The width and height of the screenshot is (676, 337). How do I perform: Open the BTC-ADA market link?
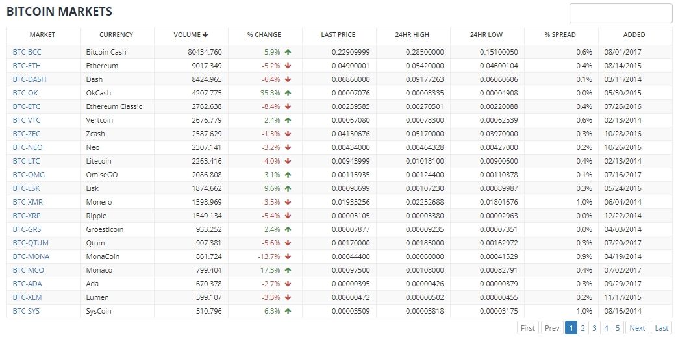27,284
